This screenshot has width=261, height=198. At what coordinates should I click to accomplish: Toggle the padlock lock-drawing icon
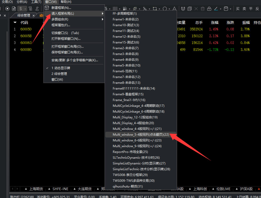coord(209,9)
